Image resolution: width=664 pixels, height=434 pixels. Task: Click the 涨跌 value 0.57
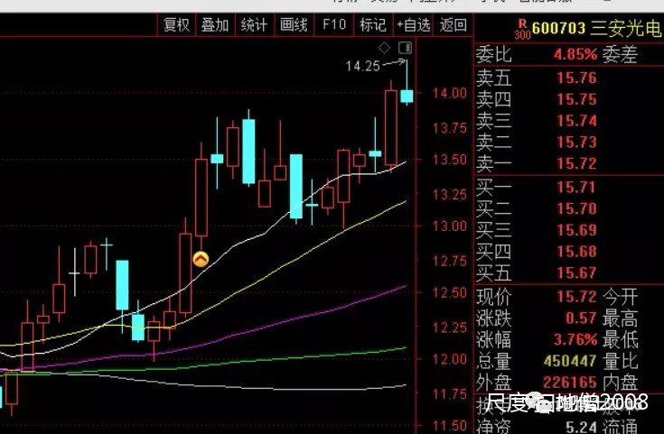point(581,318)
